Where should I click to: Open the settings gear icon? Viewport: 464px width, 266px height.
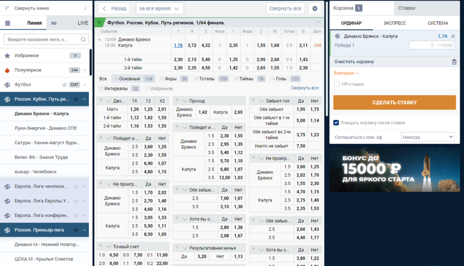click(315, 8)
